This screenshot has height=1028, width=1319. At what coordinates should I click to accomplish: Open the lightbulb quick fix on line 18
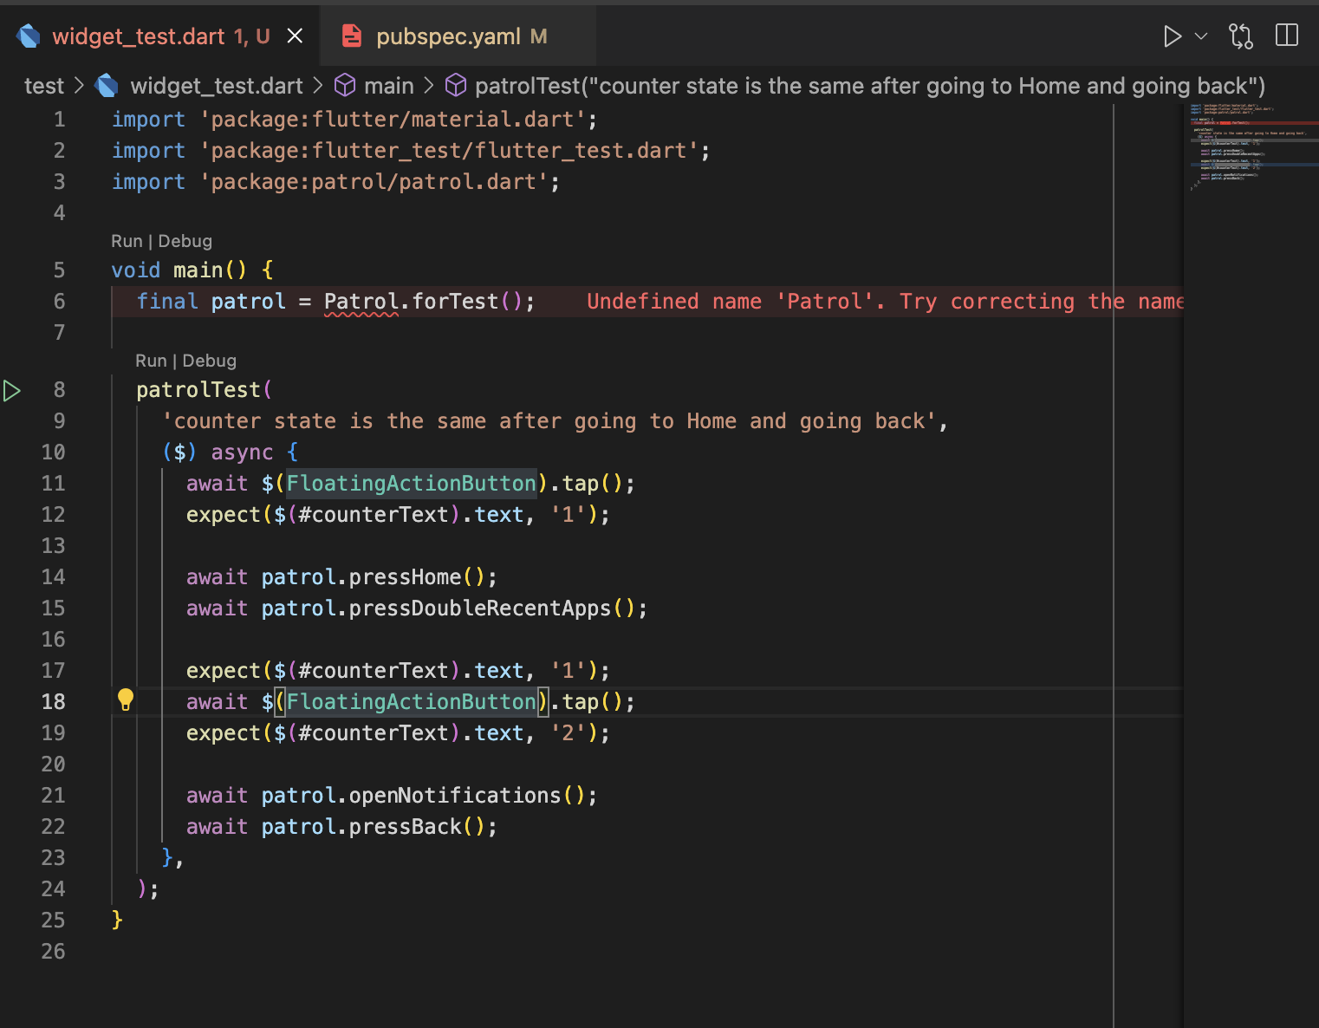pos(126,700)
